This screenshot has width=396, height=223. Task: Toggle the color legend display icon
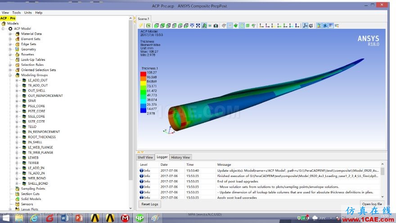(x=319, y=26)
